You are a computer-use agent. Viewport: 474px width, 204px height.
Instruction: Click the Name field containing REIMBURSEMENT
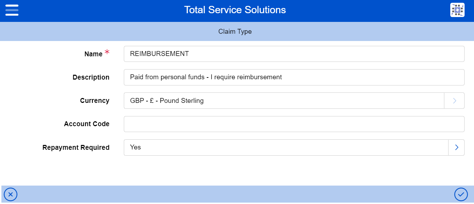click(x=294, y=54)
